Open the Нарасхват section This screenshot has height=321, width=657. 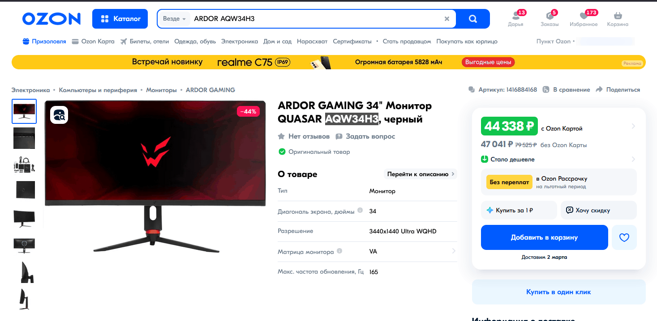312,41
